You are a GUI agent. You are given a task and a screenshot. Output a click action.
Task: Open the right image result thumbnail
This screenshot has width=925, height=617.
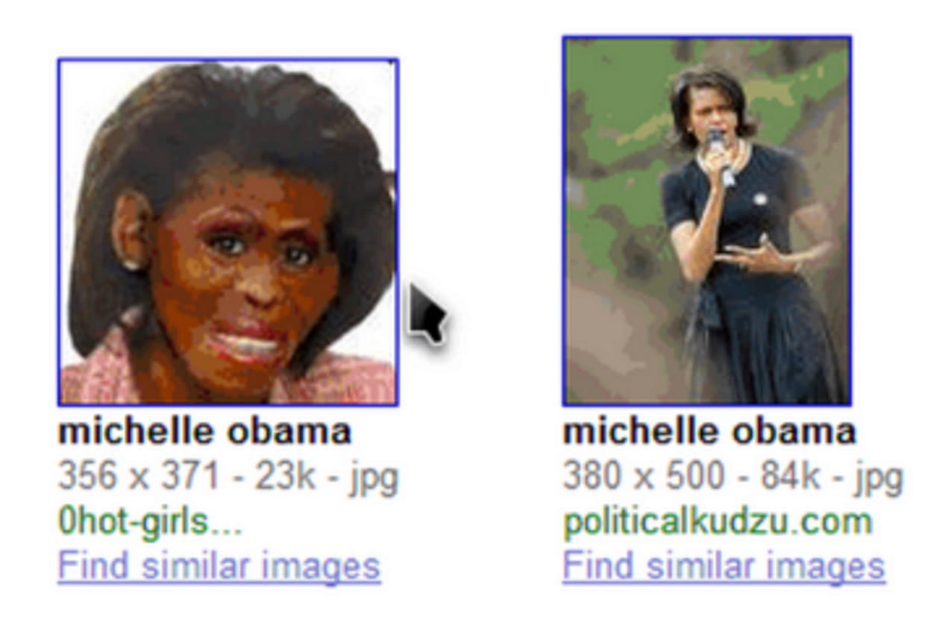[x=707, y=221]
